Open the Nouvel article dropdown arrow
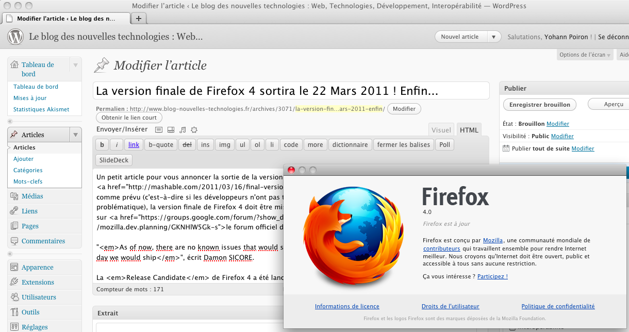Viewport: 629px width, 332px height. coord(494,37)
